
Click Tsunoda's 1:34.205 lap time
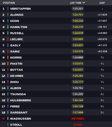(x=78, y=94)
